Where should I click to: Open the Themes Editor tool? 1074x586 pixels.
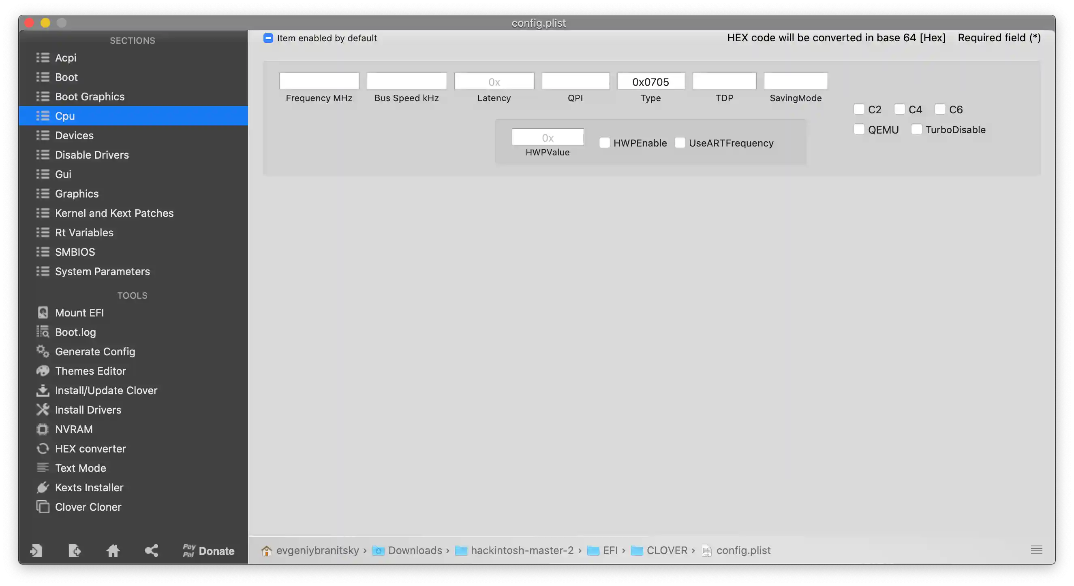pyautogui.click(x=90, y=371)
